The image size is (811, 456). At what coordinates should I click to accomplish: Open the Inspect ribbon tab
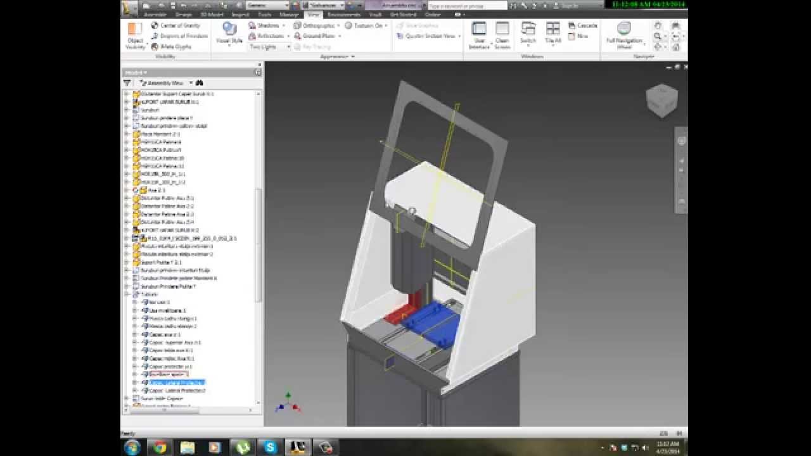pyautogui.click(x=240, y=14)
